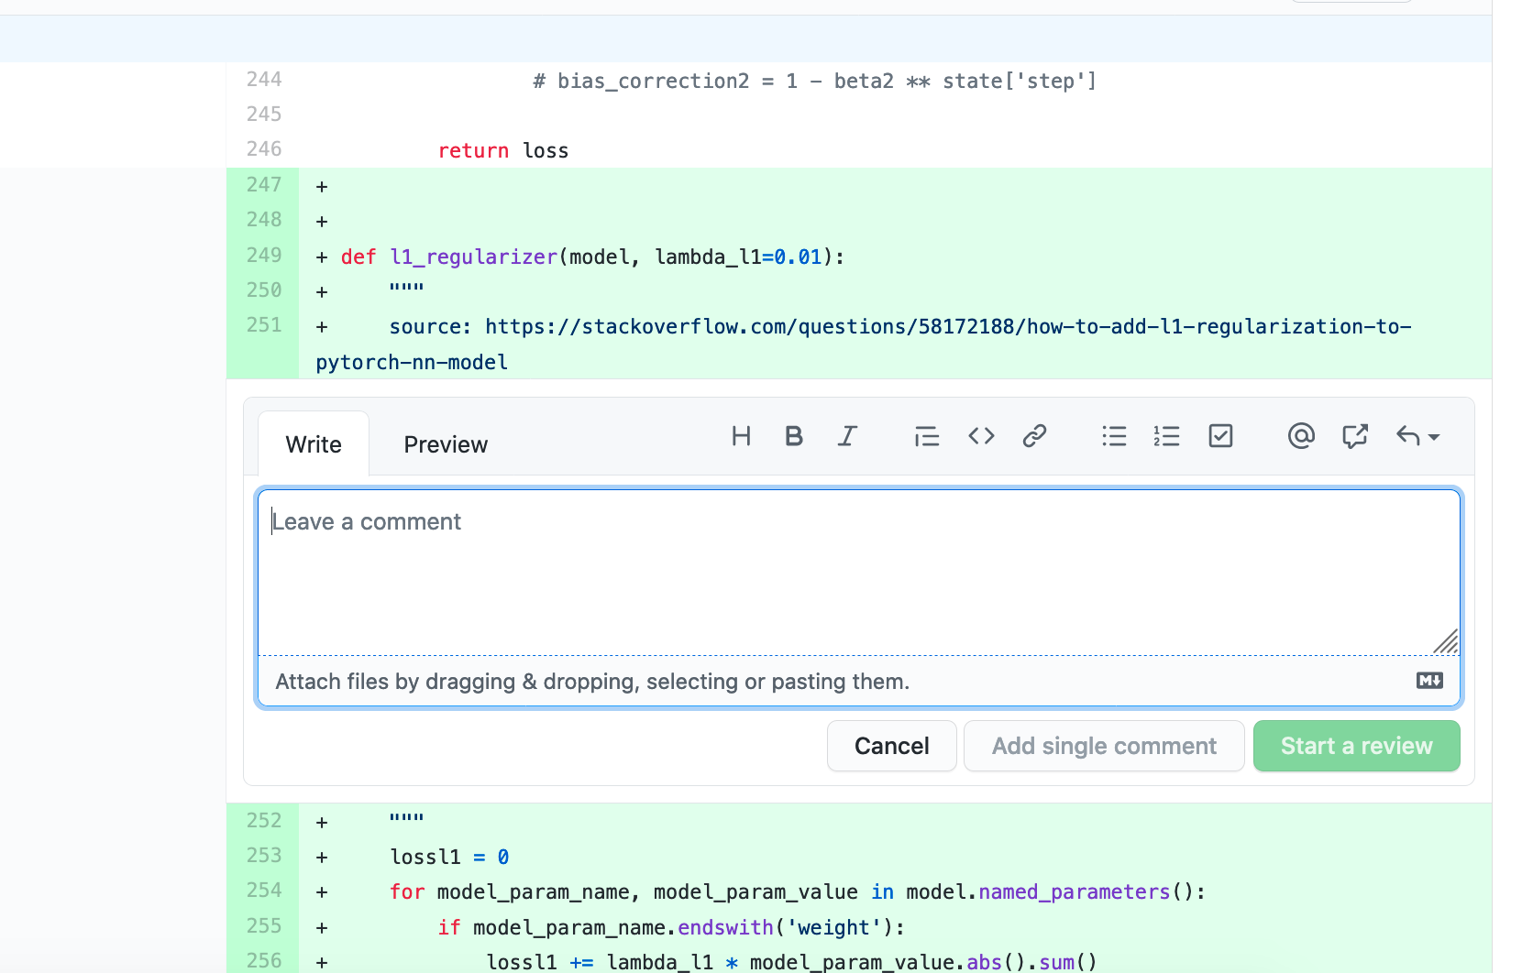Insert inline code formatting

tap(980, 436)
